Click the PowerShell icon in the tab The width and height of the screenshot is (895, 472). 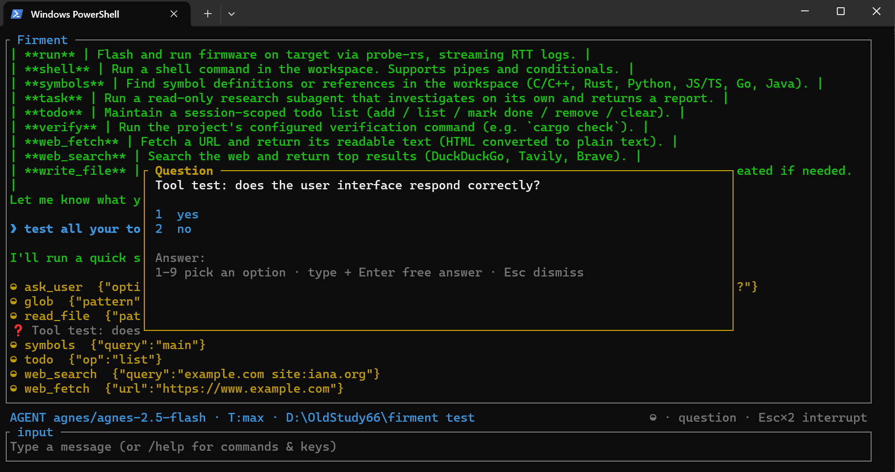(17, 14)
